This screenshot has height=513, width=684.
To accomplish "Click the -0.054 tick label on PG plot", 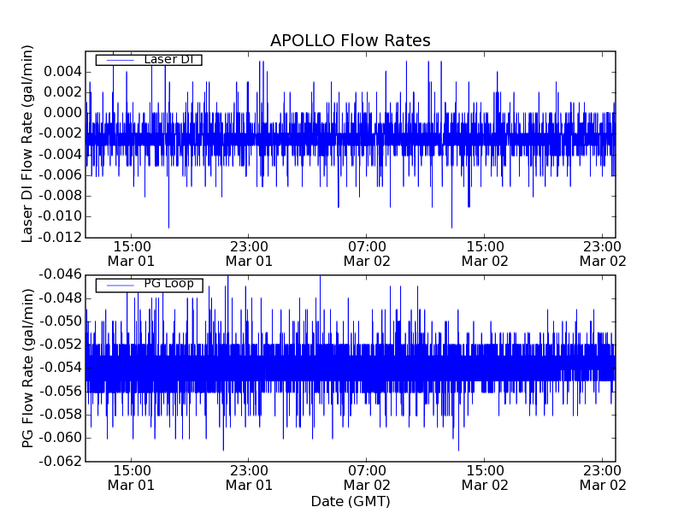I will tap(60, 368).
